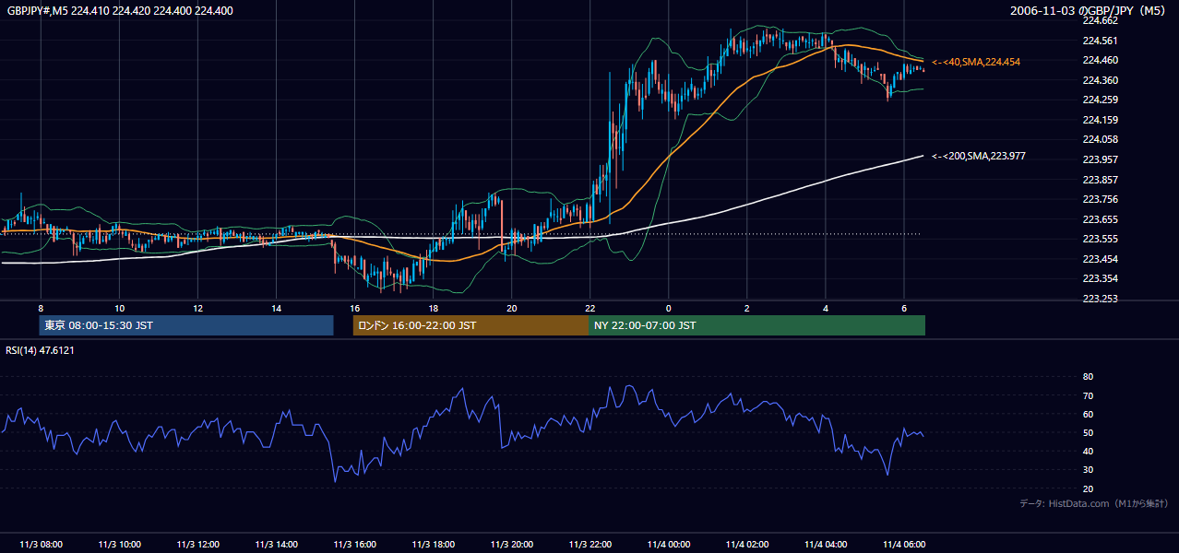Click the 11/4 06:00 bottom time label

(x=903, y=544)
